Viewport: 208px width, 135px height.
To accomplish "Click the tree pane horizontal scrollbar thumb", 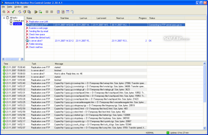I will coord(12,59).
